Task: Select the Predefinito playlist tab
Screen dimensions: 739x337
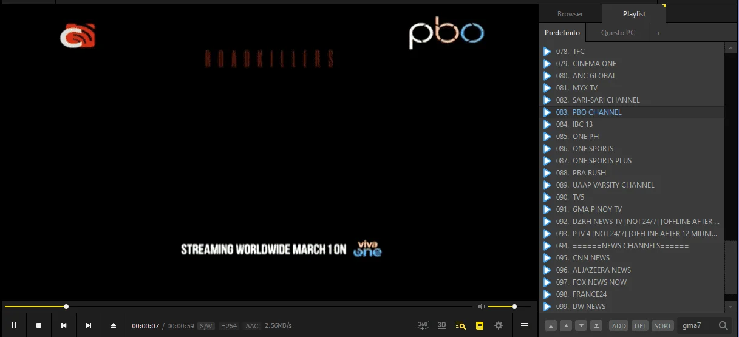Action: 562,33
